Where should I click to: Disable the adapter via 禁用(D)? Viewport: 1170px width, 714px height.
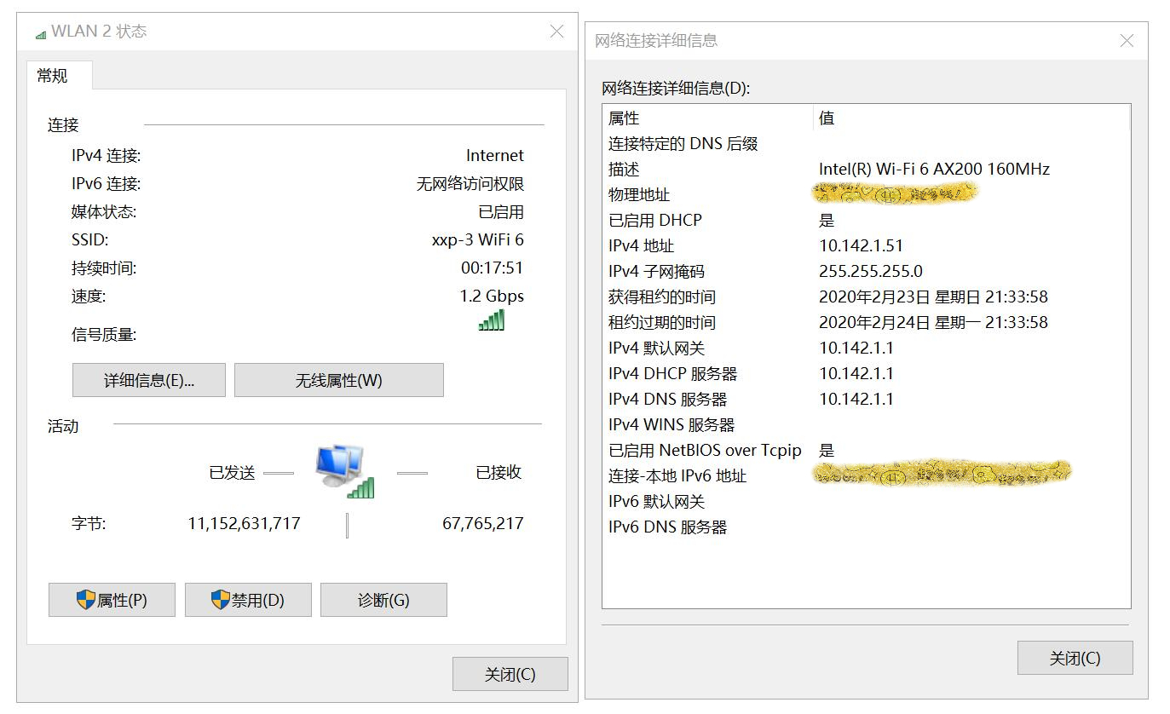248,599
